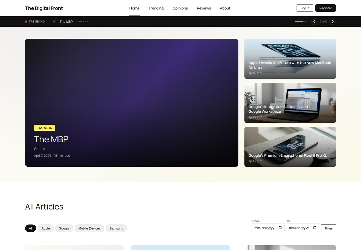Screen dimensions: 361x250
Task: Open the featured The MBP article card
Action: click(132, 103)
